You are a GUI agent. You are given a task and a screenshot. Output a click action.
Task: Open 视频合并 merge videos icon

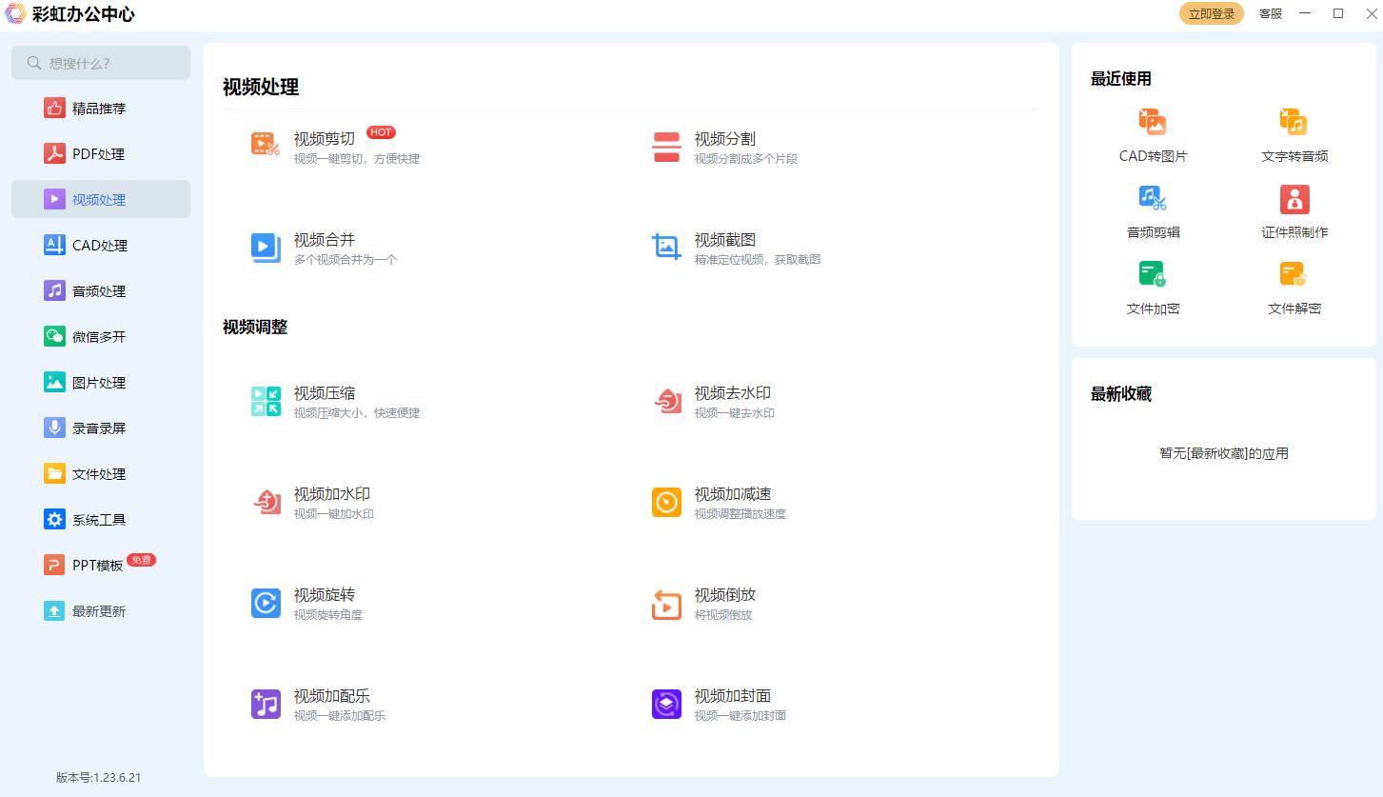click(266, 248)
